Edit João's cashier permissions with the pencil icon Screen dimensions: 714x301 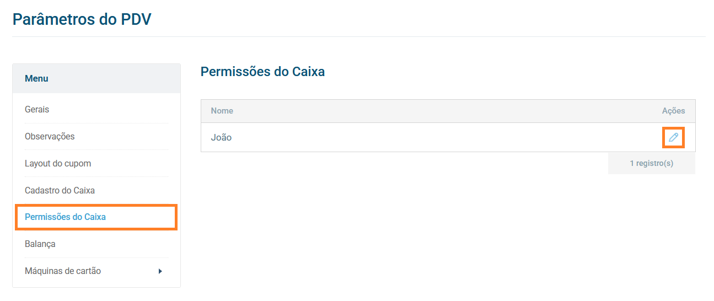tap(673, 137)
